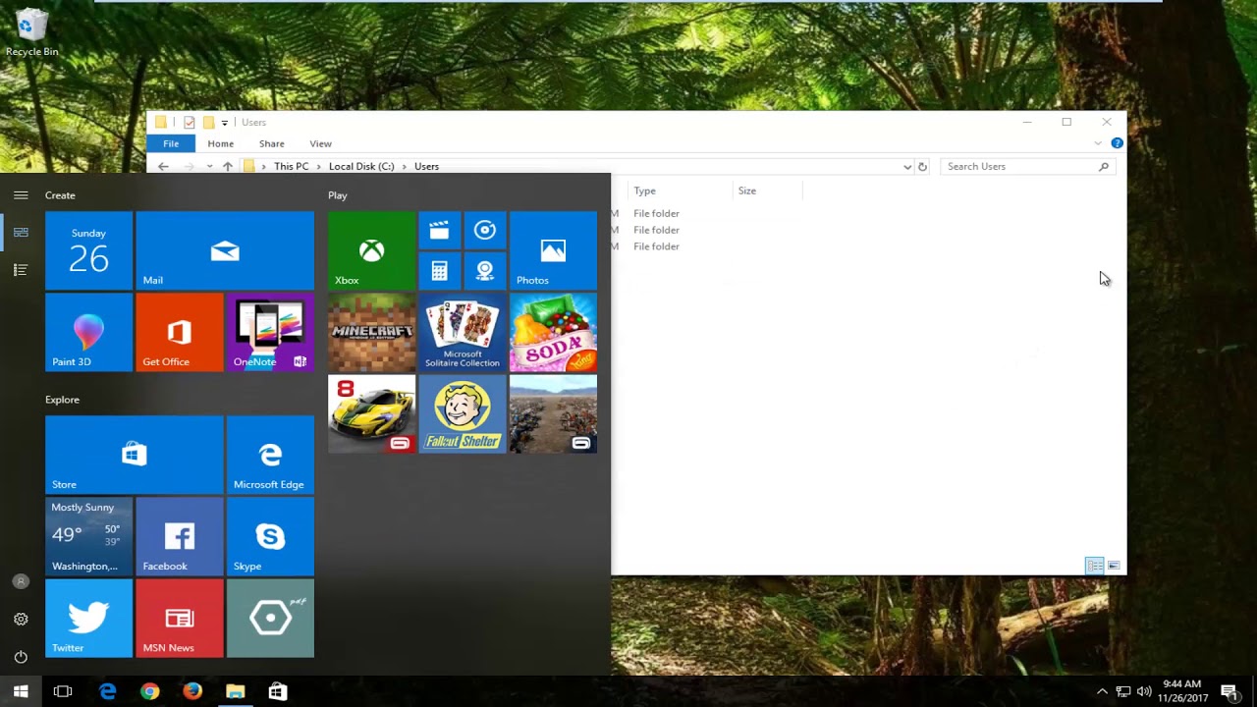The height and width of the screenshot is (707, 1257).
Task: Open the Store tile
Action: (x=134, y=455)
